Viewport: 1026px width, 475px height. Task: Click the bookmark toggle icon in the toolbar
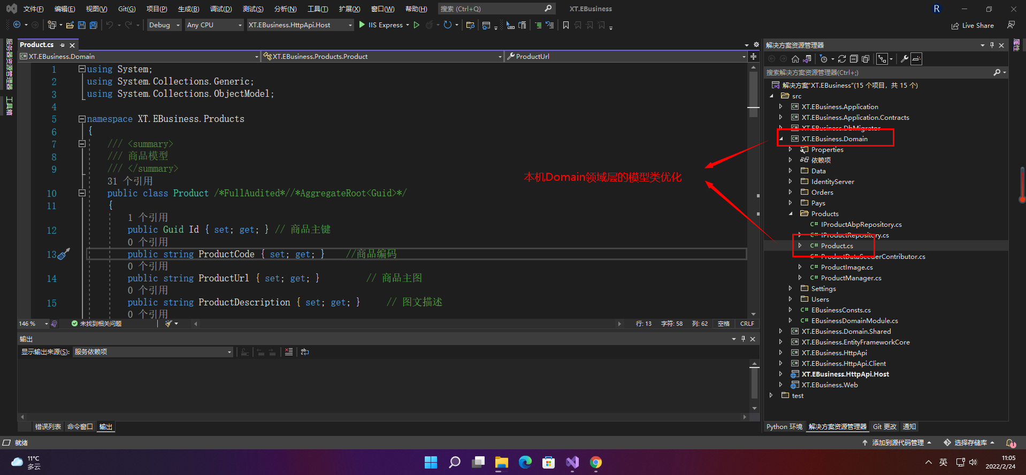[566, 25]
